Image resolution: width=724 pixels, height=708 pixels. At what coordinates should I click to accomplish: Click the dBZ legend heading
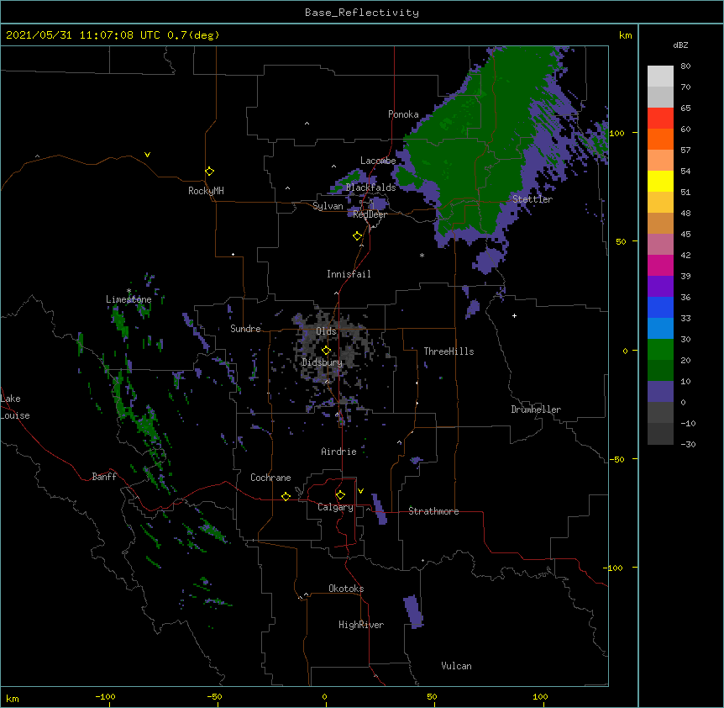point(680,45)
